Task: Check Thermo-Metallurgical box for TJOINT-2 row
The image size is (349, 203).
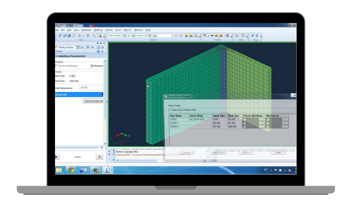Action: [x=244, y=127]
